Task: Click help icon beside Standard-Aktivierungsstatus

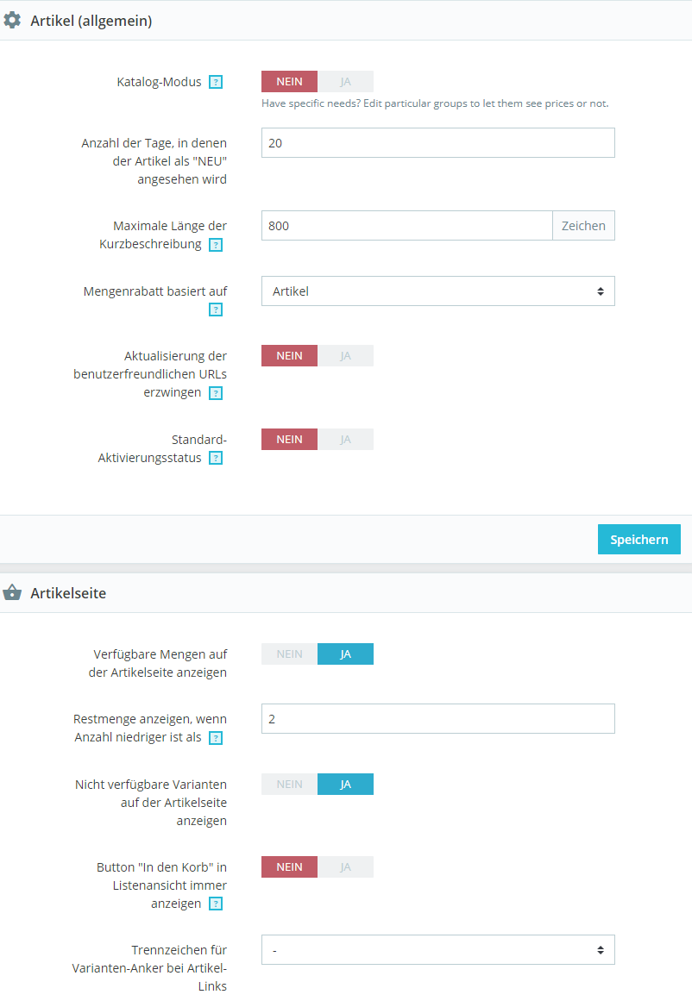Action: tap(216, 458)
